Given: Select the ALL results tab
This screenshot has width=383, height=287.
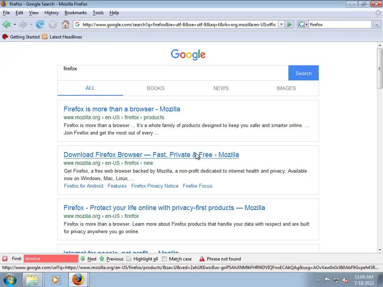Looking at the screenshot, I should coord(90,88).
